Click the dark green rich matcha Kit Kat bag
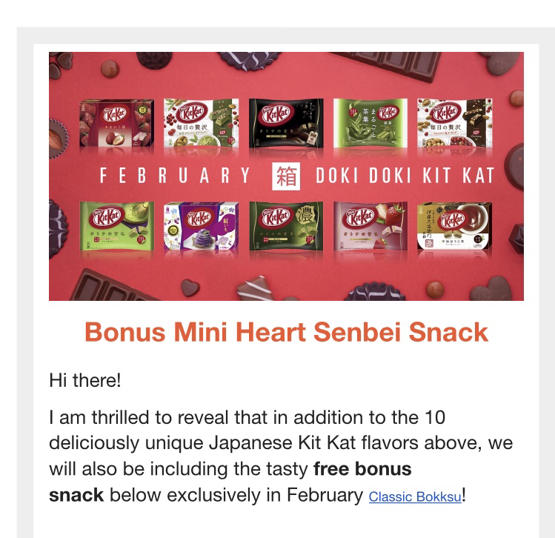This screenshot has width=555, height=538. coord(286,226)
